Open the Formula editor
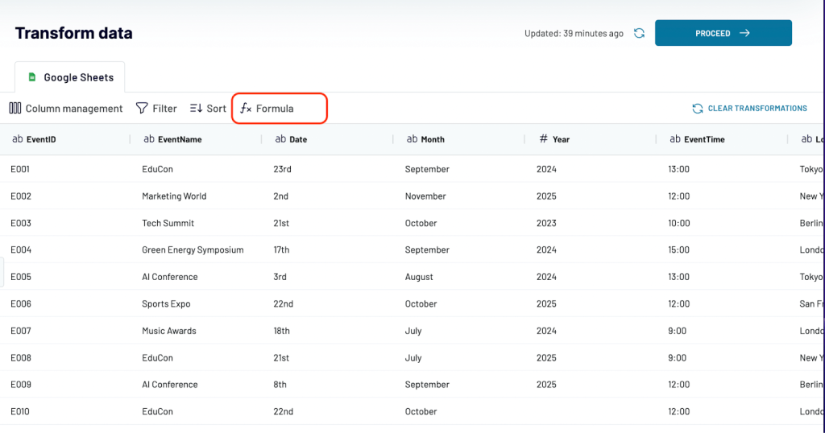This screenshot has width=825, height=433. pos(267,108)
